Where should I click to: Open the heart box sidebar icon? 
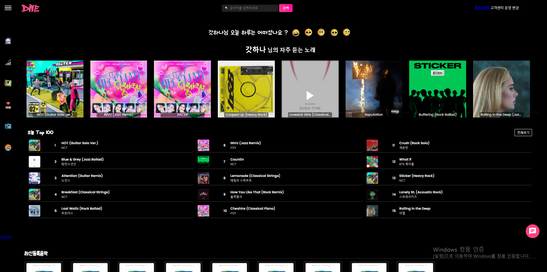pyautogui.click(x=8, y=105)
